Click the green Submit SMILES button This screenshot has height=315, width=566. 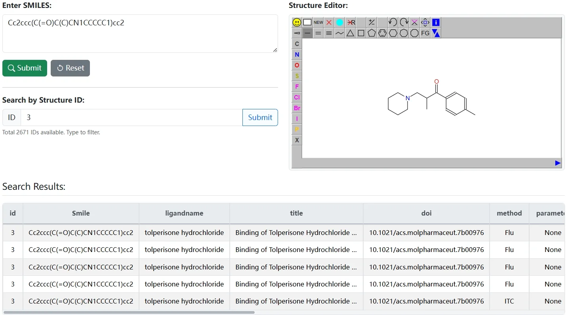25,68
